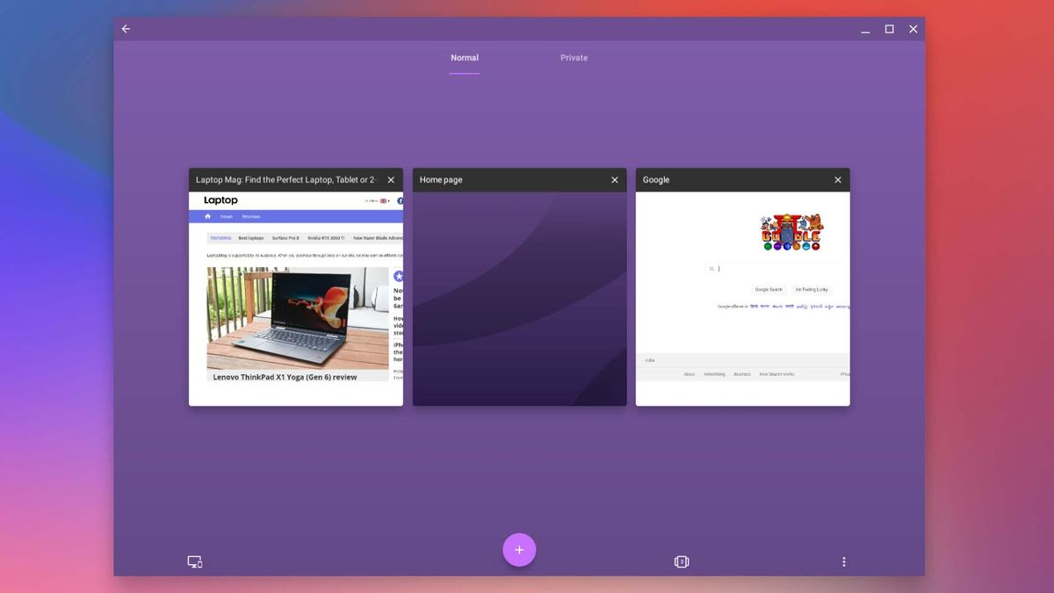Tap the back arrow to exit tab overview
Image resolution: width=1054 pixels, height=593 pixels.
click(x=126, y=28)
